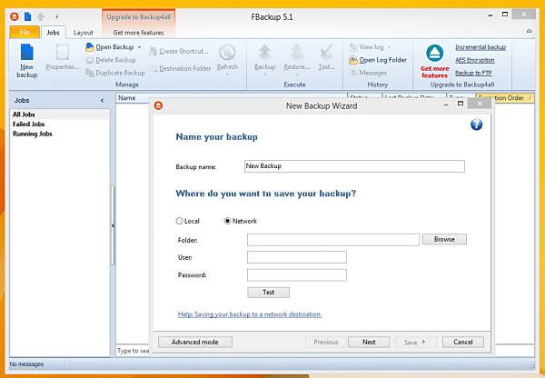545x378 pixels.
Task: Click the Test icon in Execute group
Action: point(326,53)
